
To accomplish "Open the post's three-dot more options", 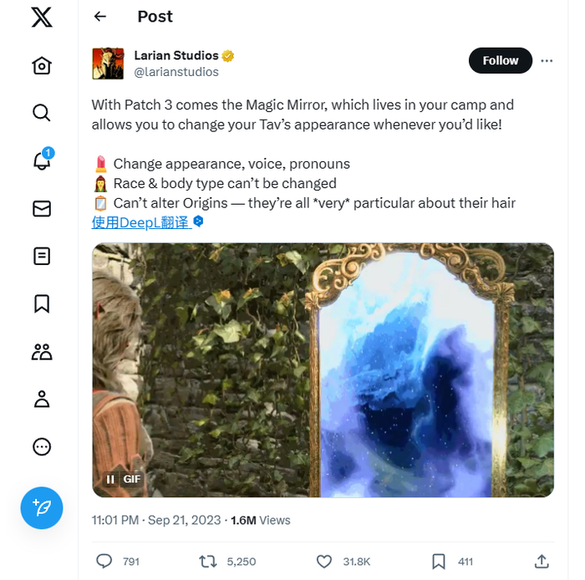I will 547,60.
